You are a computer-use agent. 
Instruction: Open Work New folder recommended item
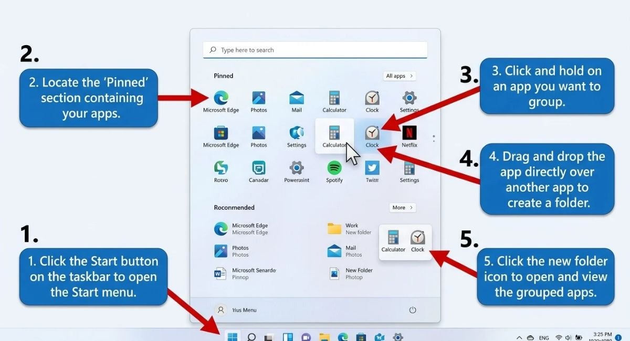pyautogui.click(x=350, y=229)
